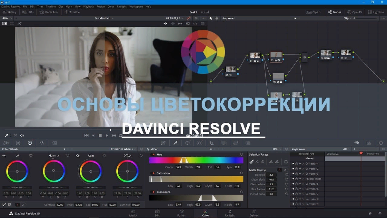Toggle lock on Corrector 1 keyframe track
The image size is (387, 218).
296,164
